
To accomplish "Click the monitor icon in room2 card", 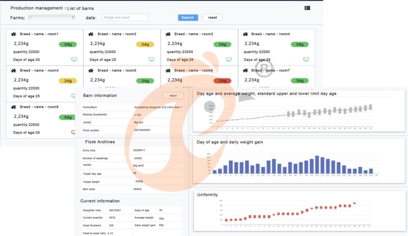I will 151,60.
